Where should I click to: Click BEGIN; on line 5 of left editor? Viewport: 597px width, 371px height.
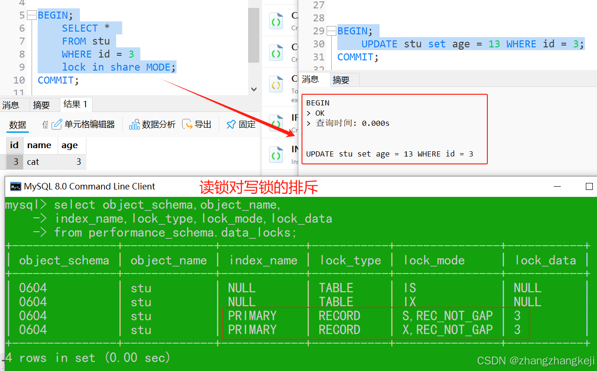(56, 15)
